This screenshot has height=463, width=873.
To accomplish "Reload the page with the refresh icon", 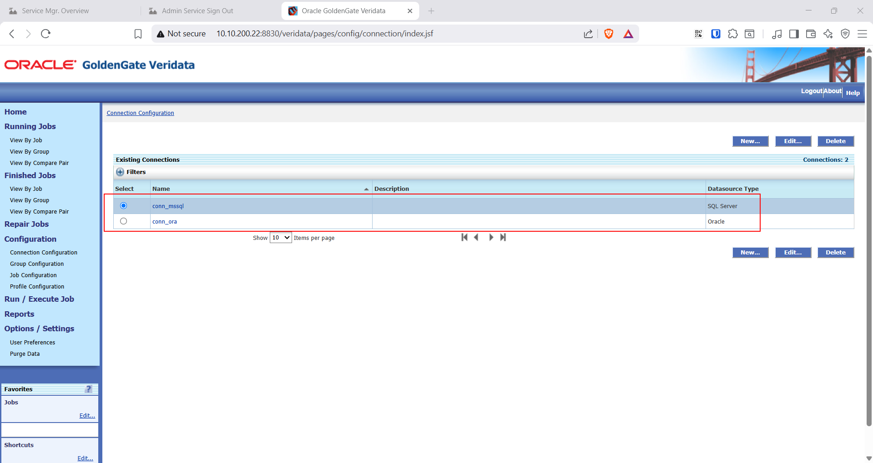I will (x=45, y=34).
